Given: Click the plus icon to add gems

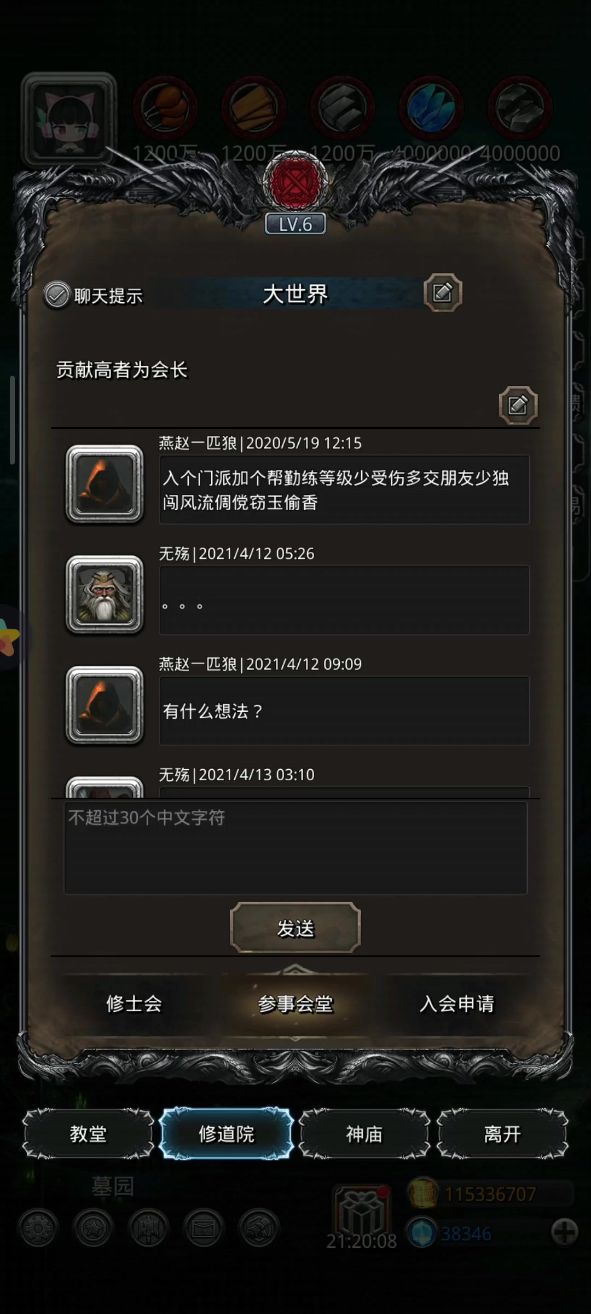Looking at the screenshot, I should 564,1232.
